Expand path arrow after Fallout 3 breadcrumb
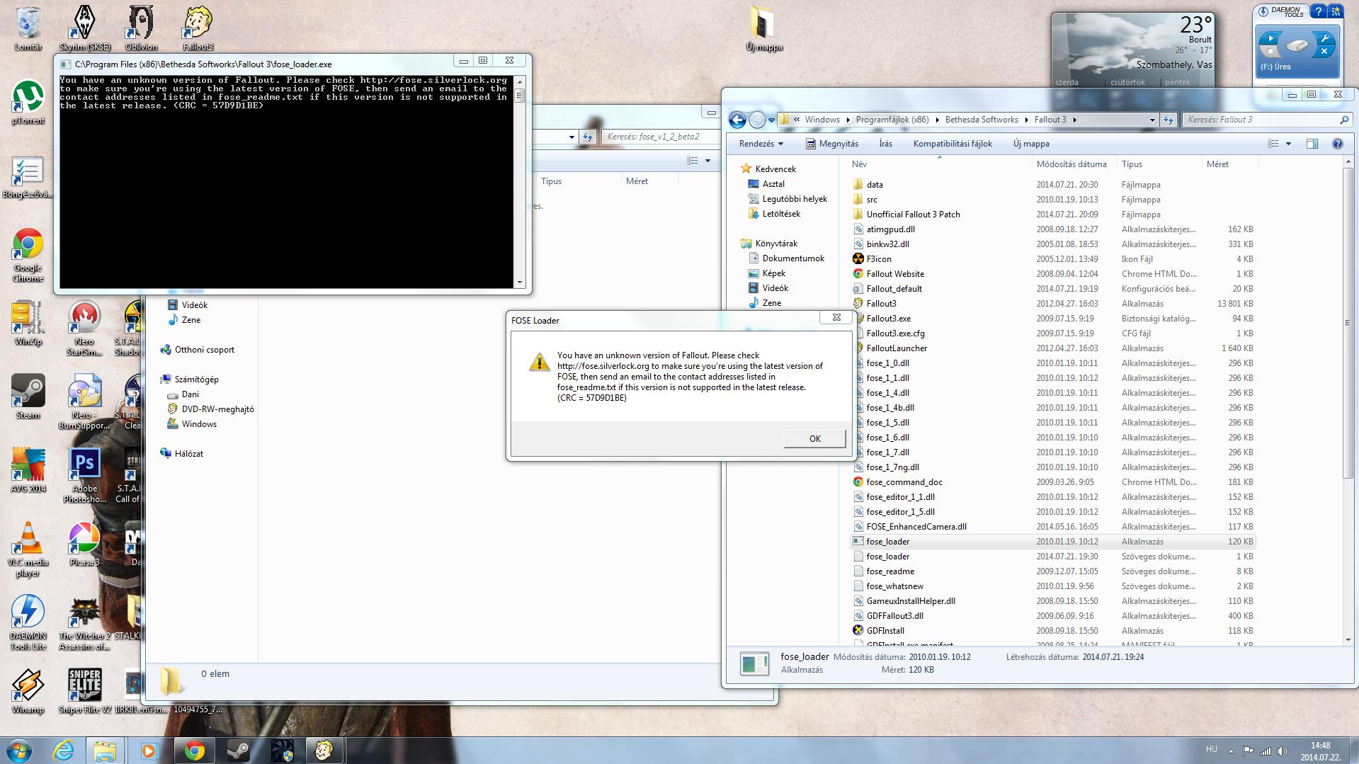This screenshot has height=764, width=1359. point(1074,120)
